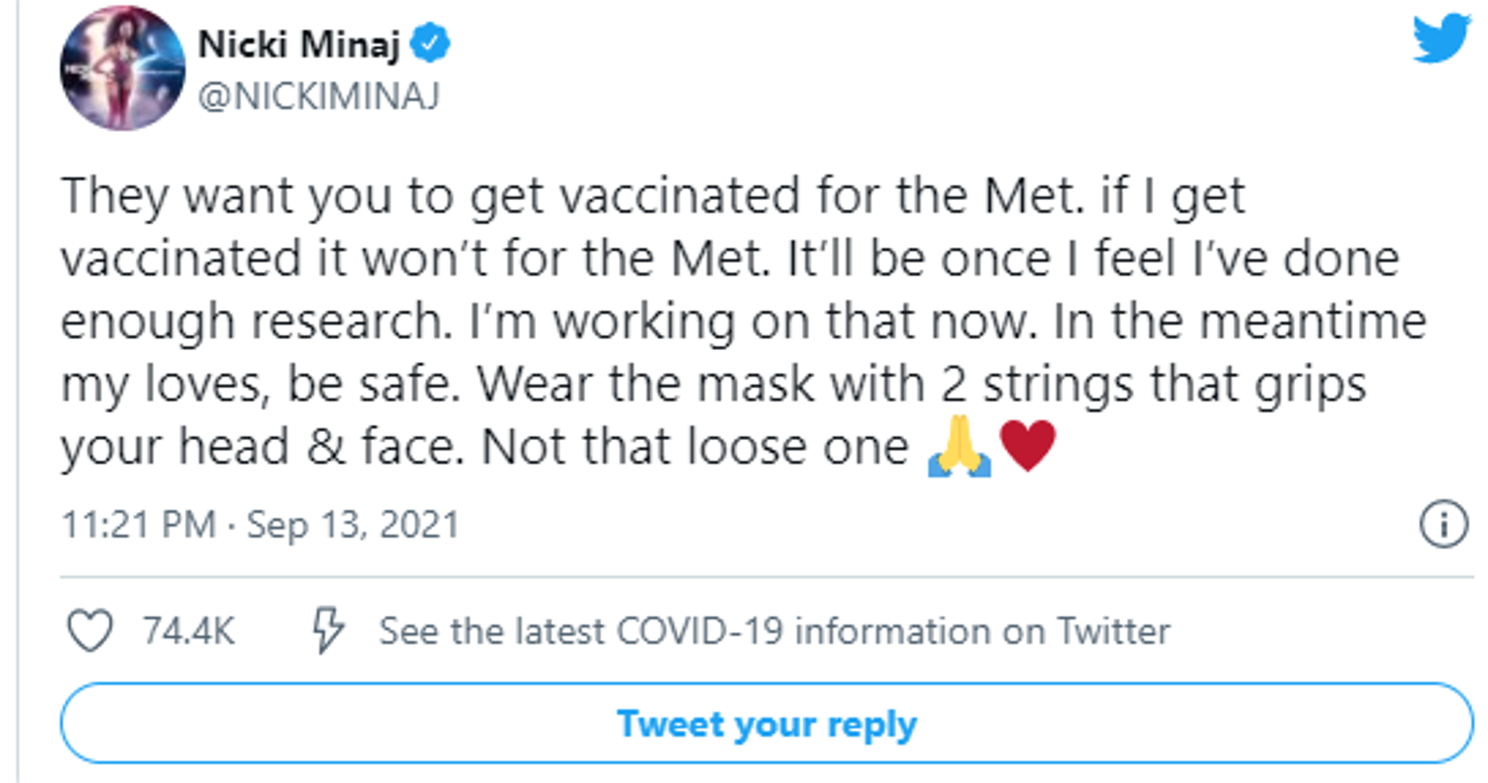Click the red heart emoji
Screen dimensions: 1488x783
click(1027, 444)
